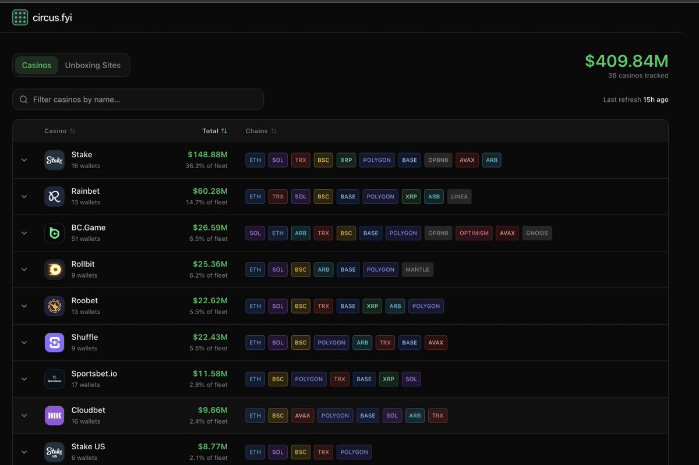This screenshot has width=699, height=465.
Task: Click the ETH chain tag in Stake row
Action: [255, 160]
